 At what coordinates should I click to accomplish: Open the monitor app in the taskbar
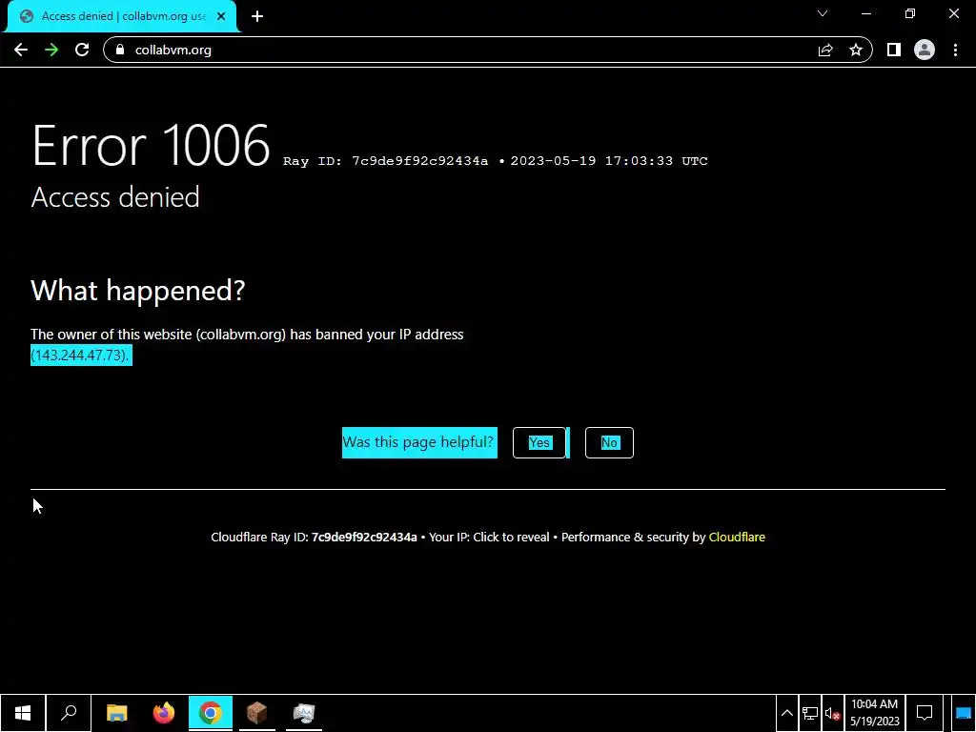pos(304,713)
